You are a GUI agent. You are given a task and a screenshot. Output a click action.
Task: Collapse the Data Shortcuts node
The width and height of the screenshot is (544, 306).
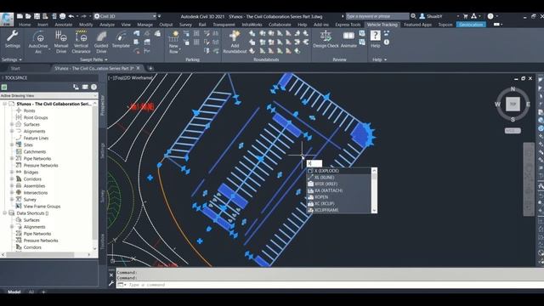coord(5,213)
